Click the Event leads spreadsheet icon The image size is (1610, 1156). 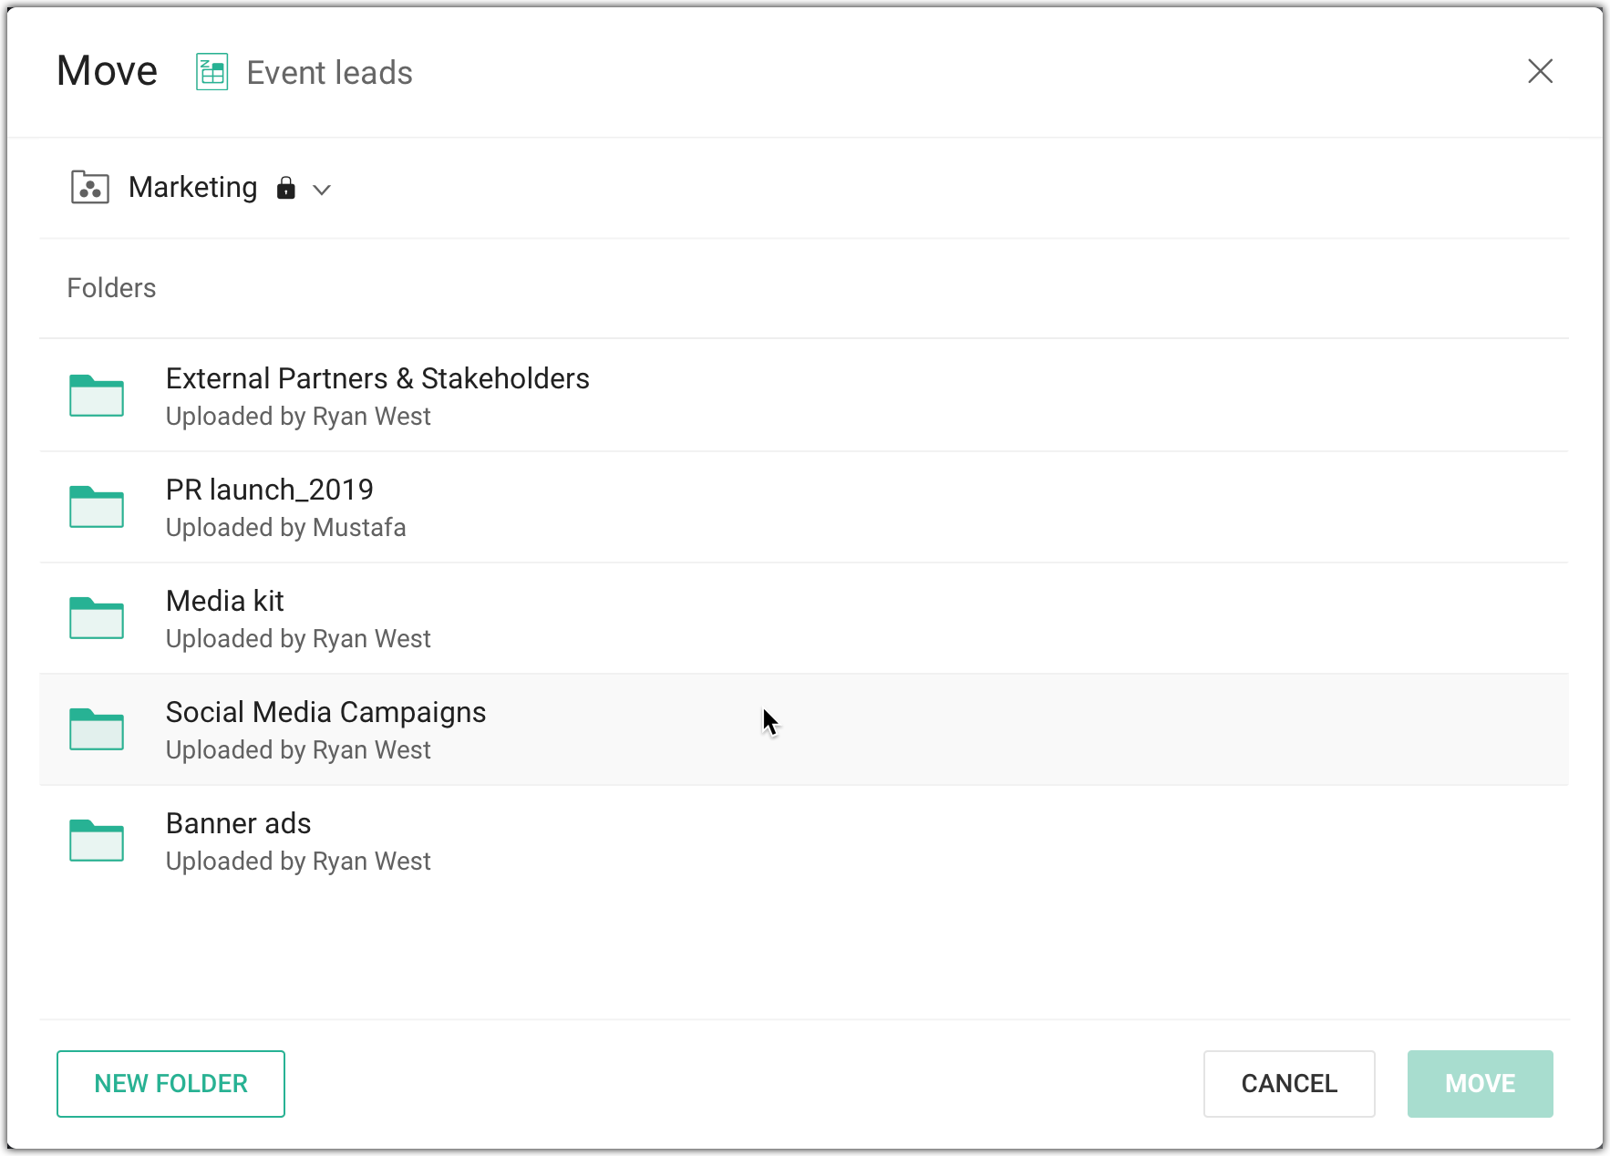pos(212,72)
